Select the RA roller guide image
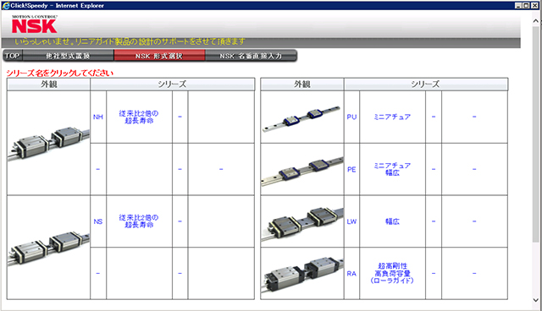 (x=302, y=274)
